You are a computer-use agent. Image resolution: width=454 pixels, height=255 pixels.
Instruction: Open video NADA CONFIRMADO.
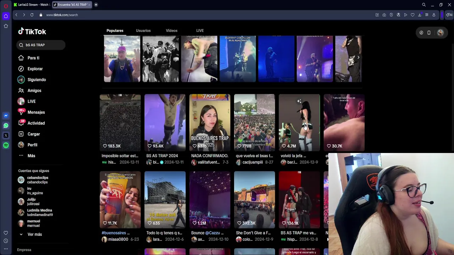pos(210,123)
